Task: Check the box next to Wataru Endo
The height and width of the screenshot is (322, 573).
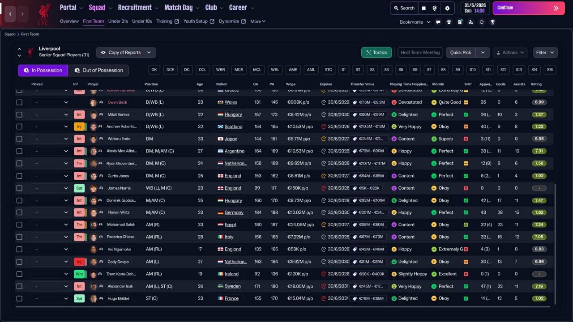Action: point(19,139)
